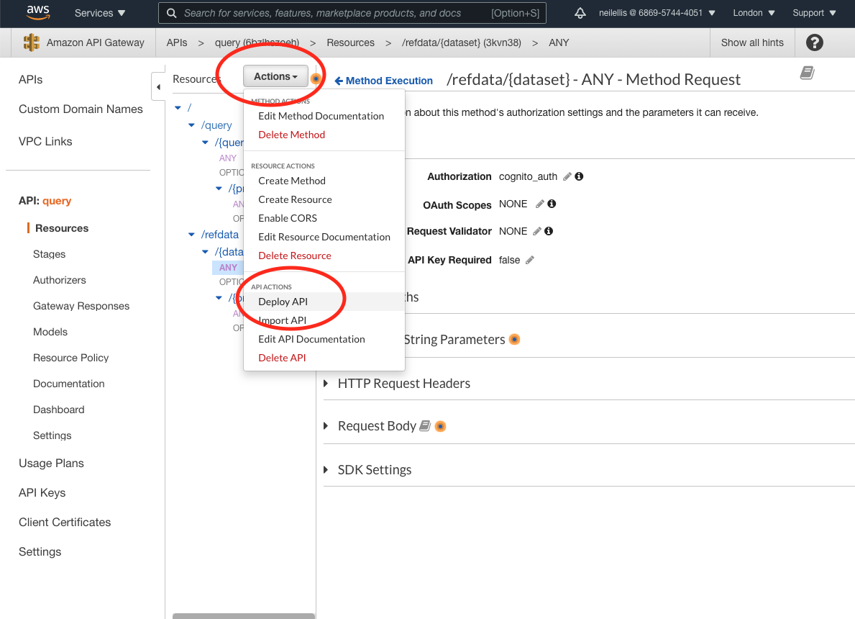
Task: Open the Actions dropdown
Action: pos(275,76)
